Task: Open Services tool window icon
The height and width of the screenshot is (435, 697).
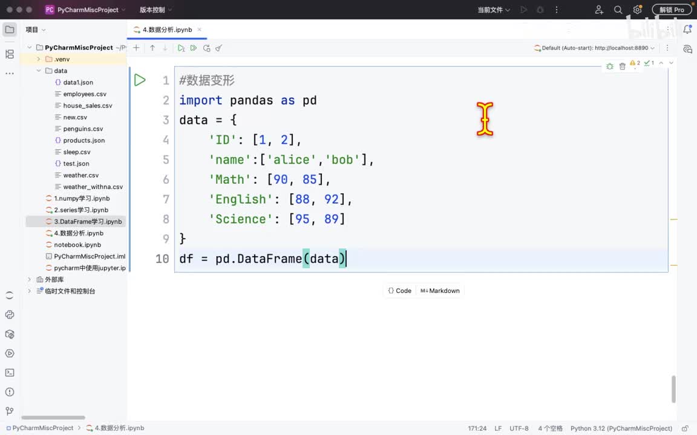Action: tap(9, 353)
